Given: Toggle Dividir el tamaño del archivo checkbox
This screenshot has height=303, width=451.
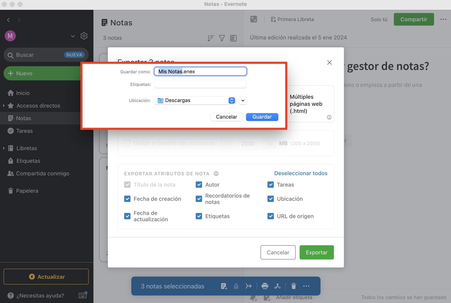Looking at the screenshot, I should coord(127,143).
